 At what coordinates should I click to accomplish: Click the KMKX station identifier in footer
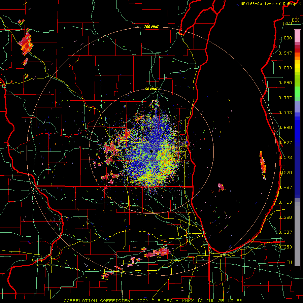point(188,301)
